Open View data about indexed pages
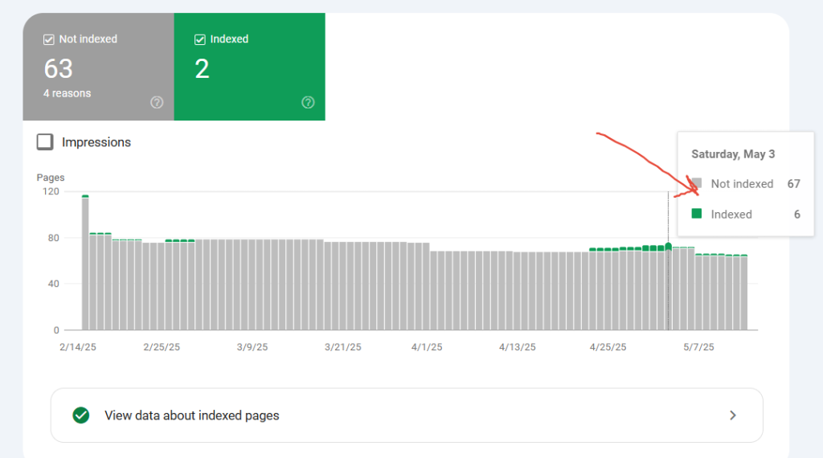This screenshot has width=823, height=458. [x=192, y=415]
